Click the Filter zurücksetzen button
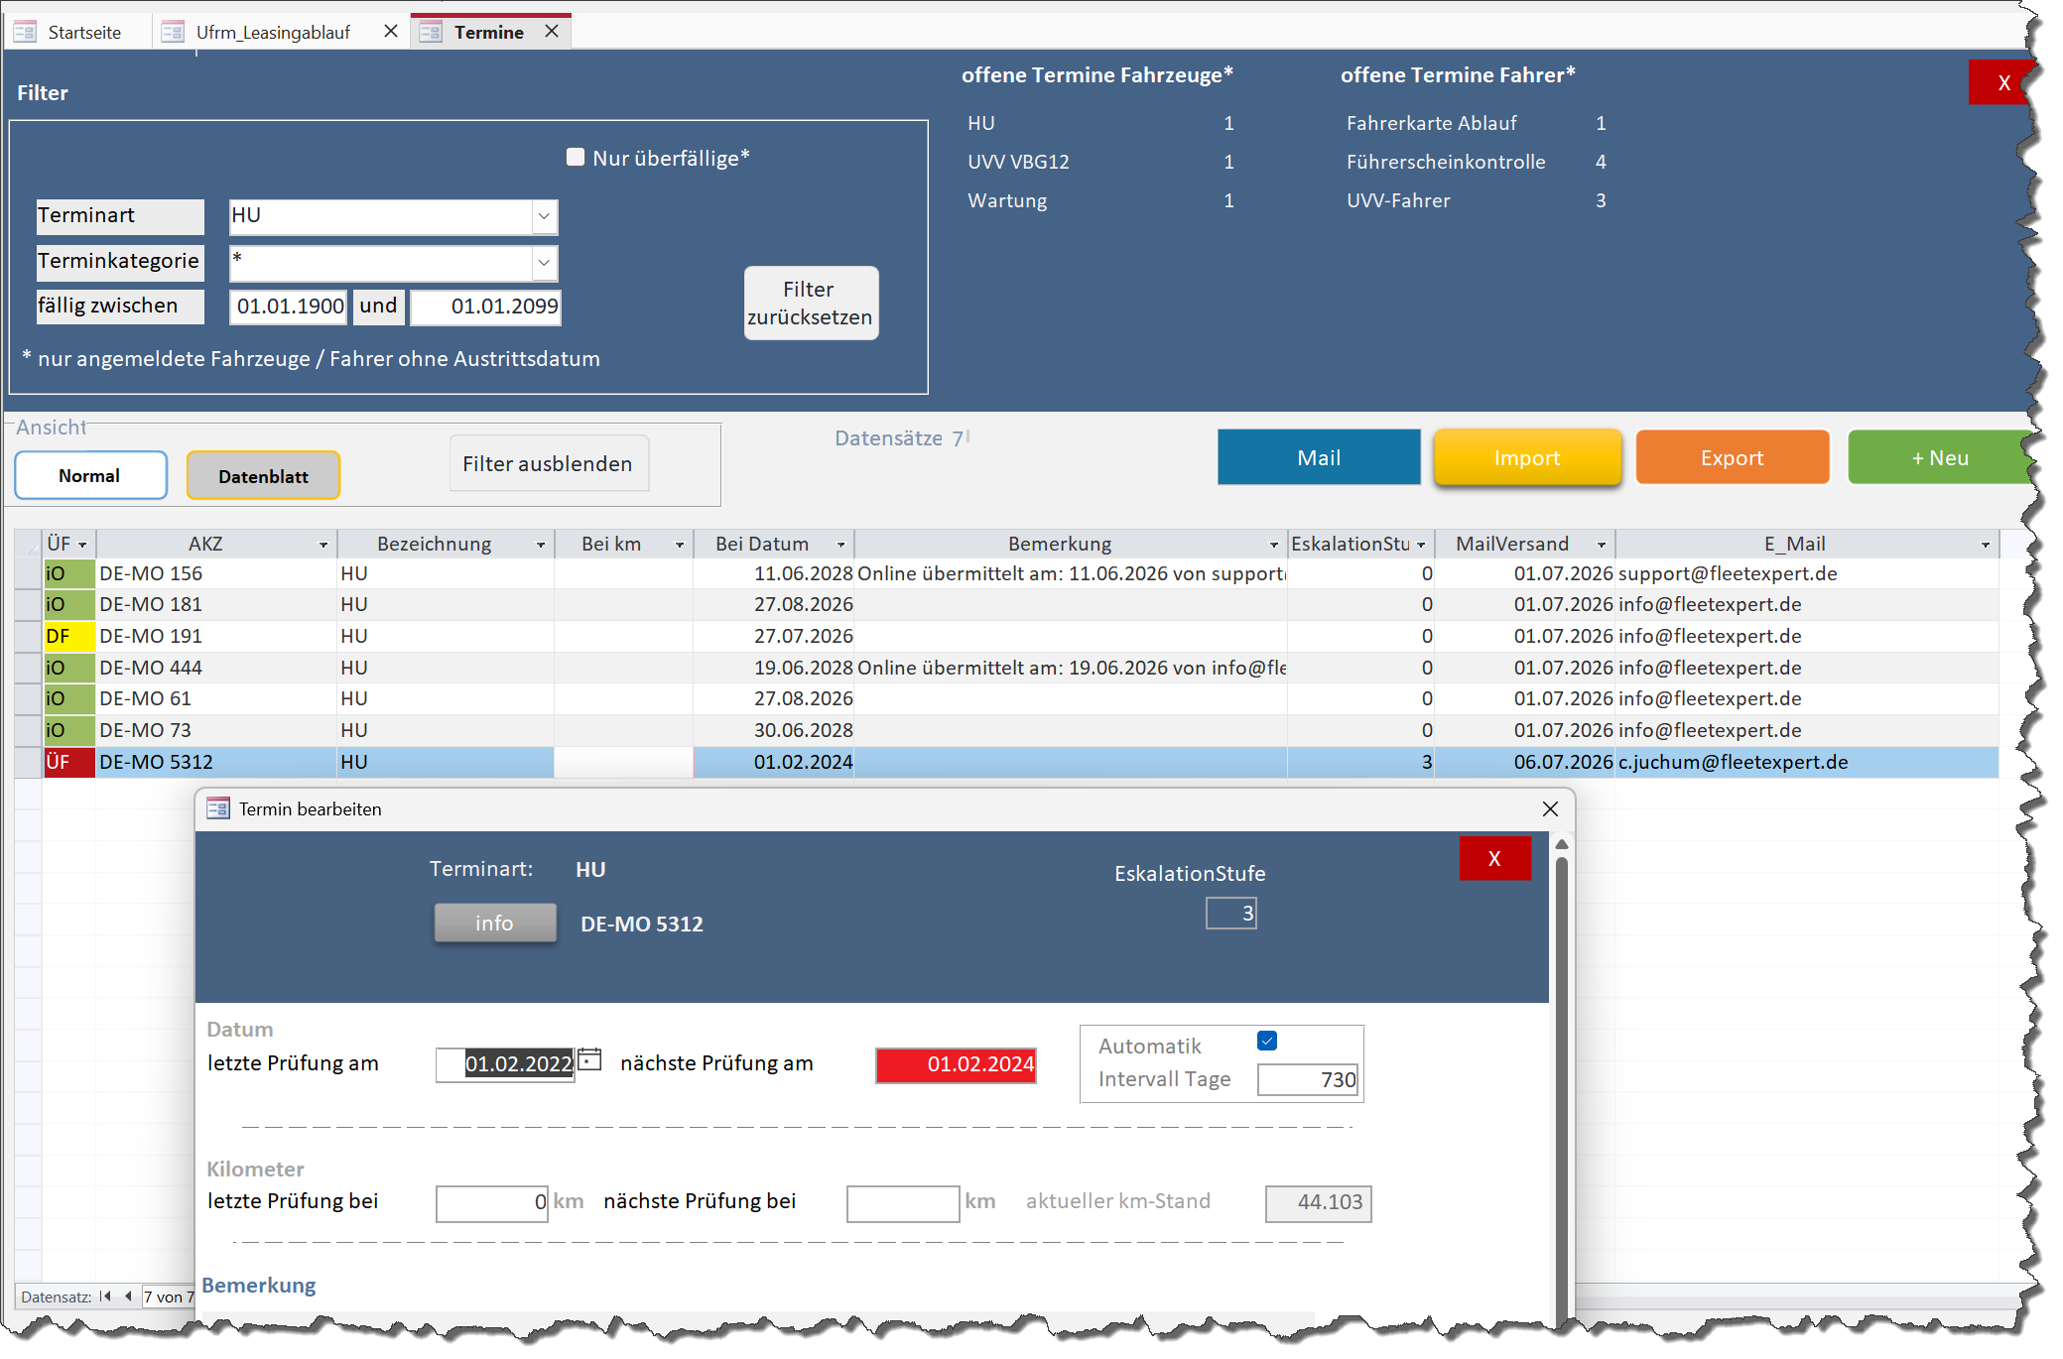This screenshot has height=1359, width=2063. pos(811,303)
